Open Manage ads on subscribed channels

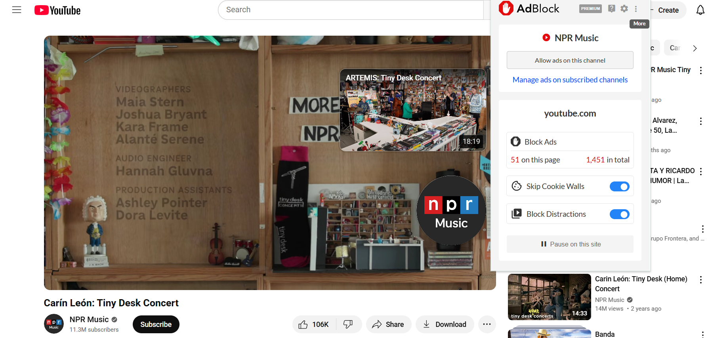tap(570, 80)
